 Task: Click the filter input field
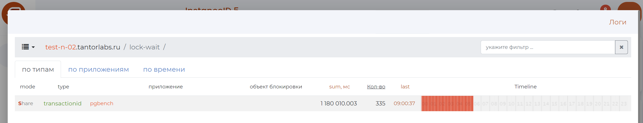pyautogui.click(x=548, y=47)
